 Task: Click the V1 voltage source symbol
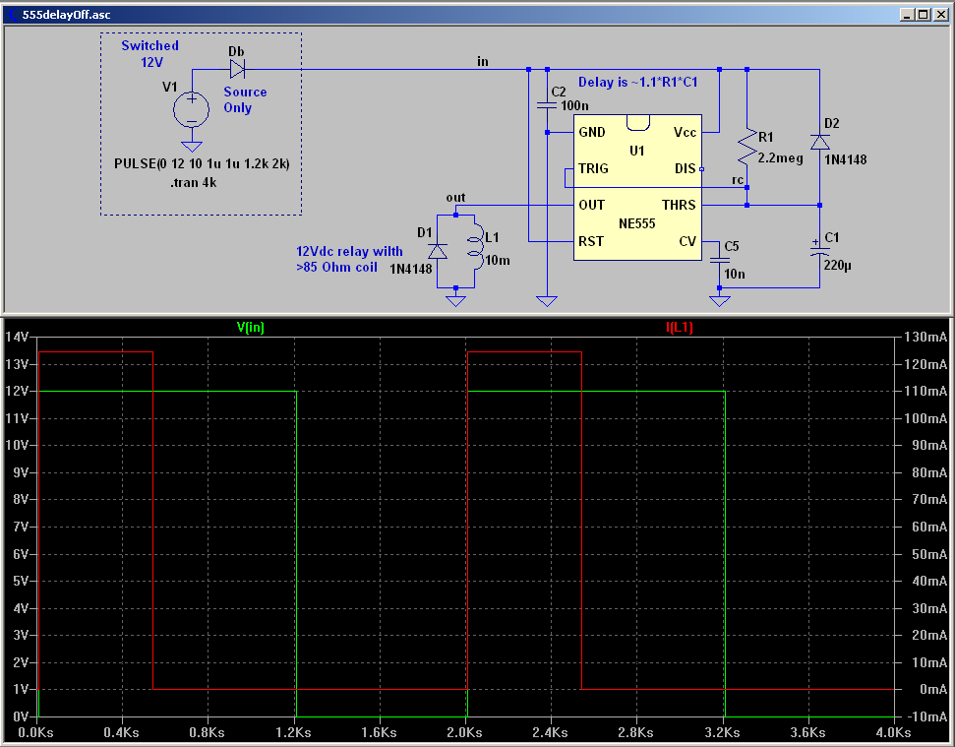(191, 109)
